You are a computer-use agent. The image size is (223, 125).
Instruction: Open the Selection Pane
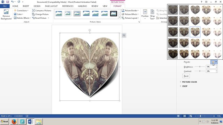click(162, 18)
